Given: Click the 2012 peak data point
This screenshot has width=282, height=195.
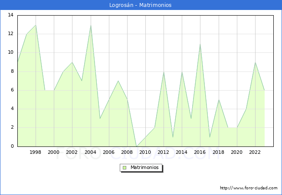Looking at the screenshot, I should (x=164, y=71).
